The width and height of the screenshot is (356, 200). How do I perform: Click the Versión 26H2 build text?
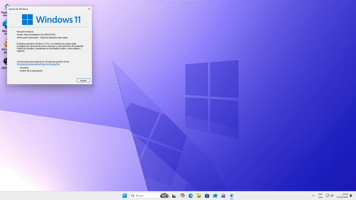coord(36,35)
